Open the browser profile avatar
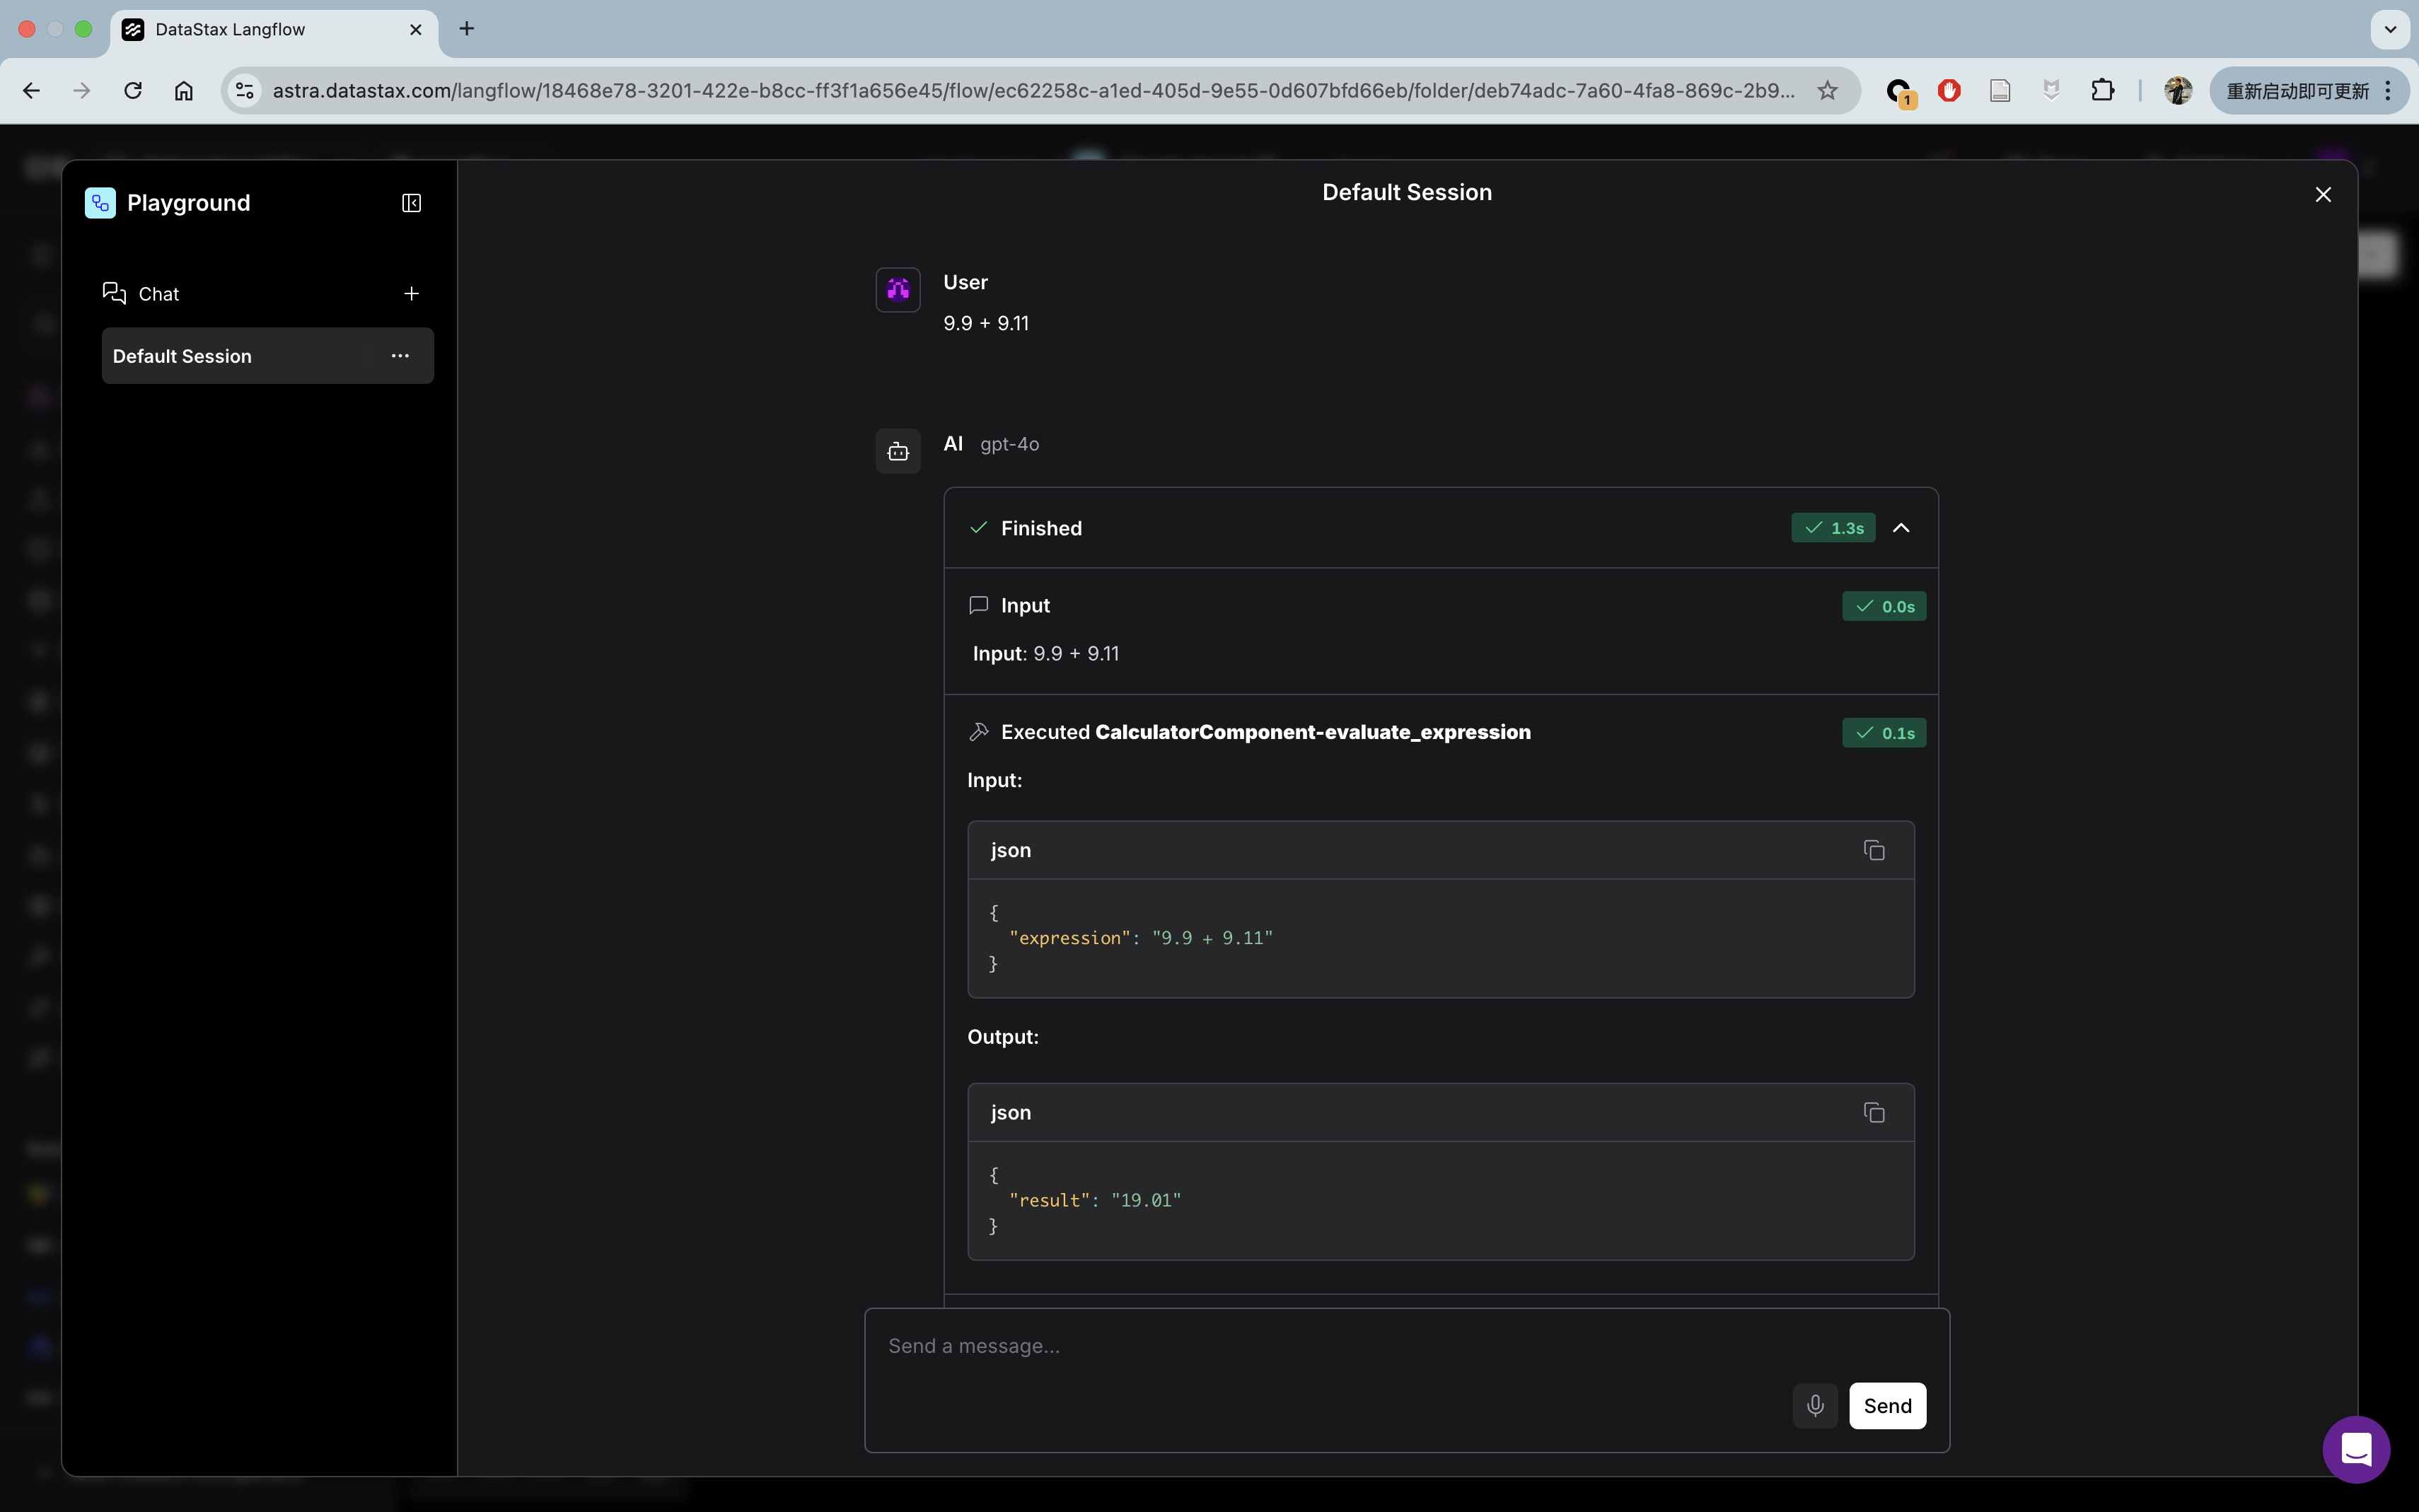The image size is (2419, 1512). pos(2178,91)
